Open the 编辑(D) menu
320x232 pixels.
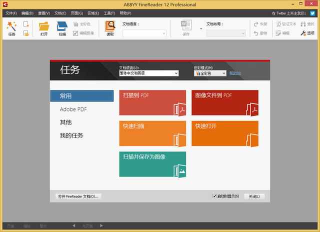(x=27, y=13)
